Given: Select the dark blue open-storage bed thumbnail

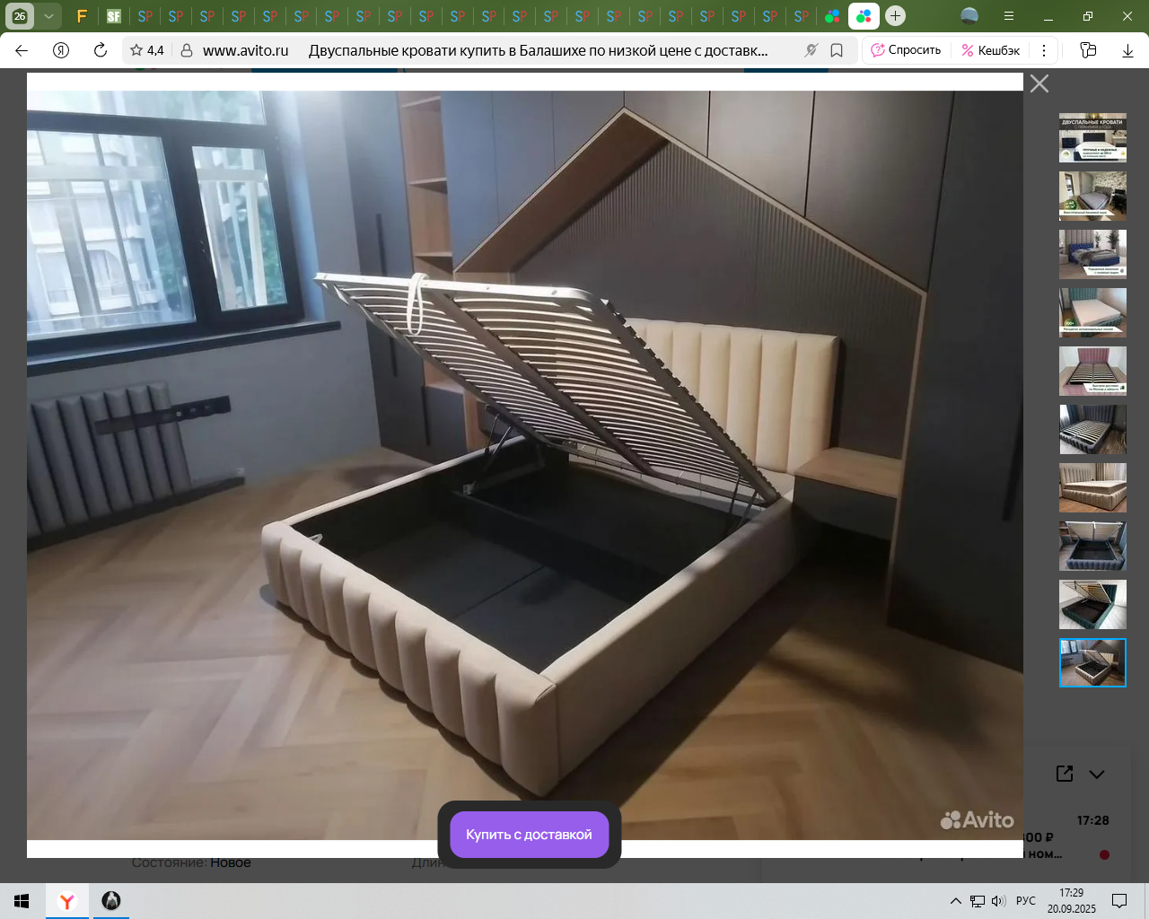Looking at the screenshot, I should [x=1092, y=546].
